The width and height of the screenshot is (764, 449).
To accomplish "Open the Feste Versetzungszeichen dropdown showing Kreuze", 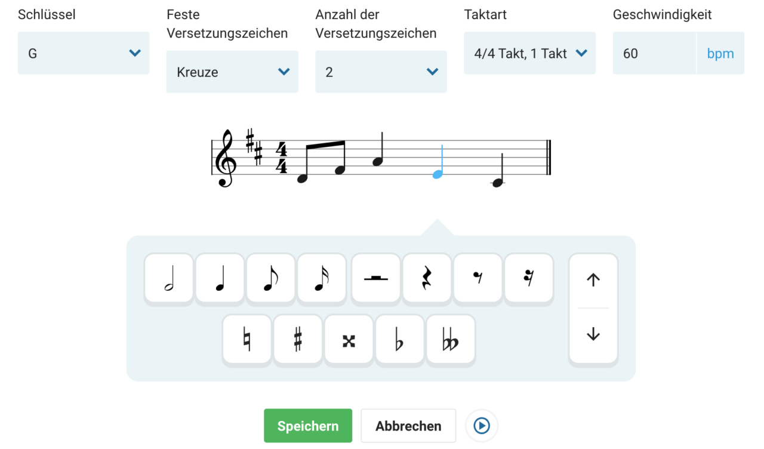I will click(232, 72).
